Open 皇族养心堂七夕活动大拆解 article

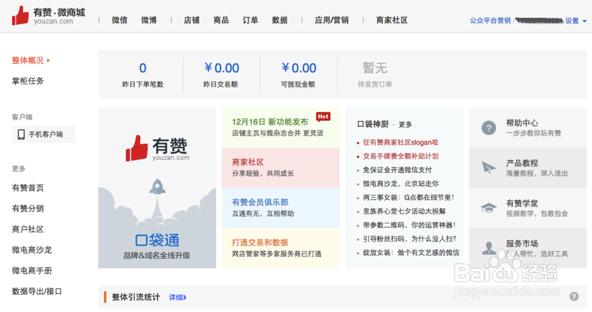(x=404, y=211)
